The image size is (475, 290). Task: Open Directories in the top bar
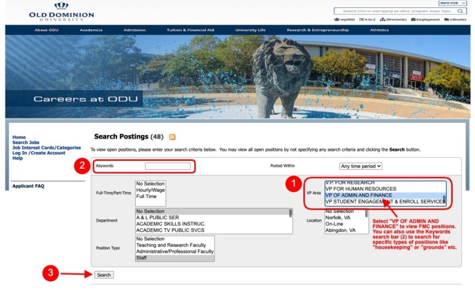tap(394, 19)
